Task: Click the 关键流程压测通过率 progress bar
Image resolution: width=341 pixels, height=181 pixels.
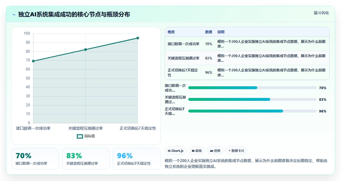Action: [252, 99]
